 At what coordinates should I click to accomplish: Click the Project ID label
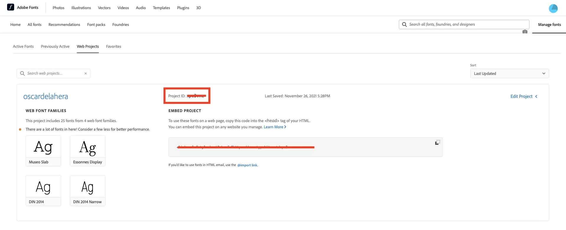(x=177, y=96)
